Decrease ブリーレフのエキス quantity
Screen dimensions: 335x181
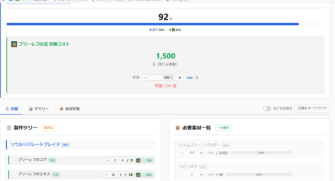click(106, 175)
